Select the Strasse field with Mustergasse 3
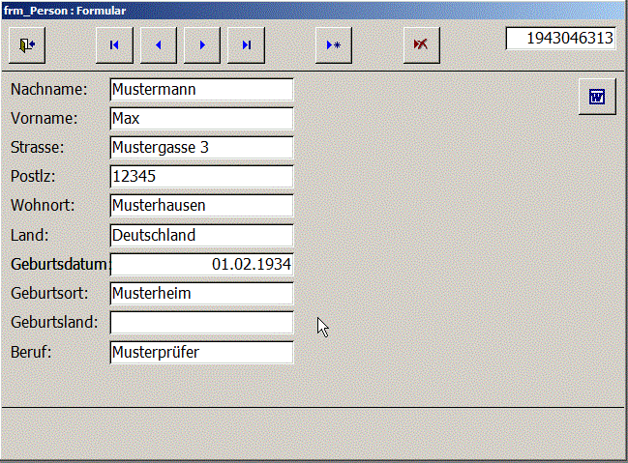This screenshot has height=463, width=628. pyautogui.click(x=202, y=148)
